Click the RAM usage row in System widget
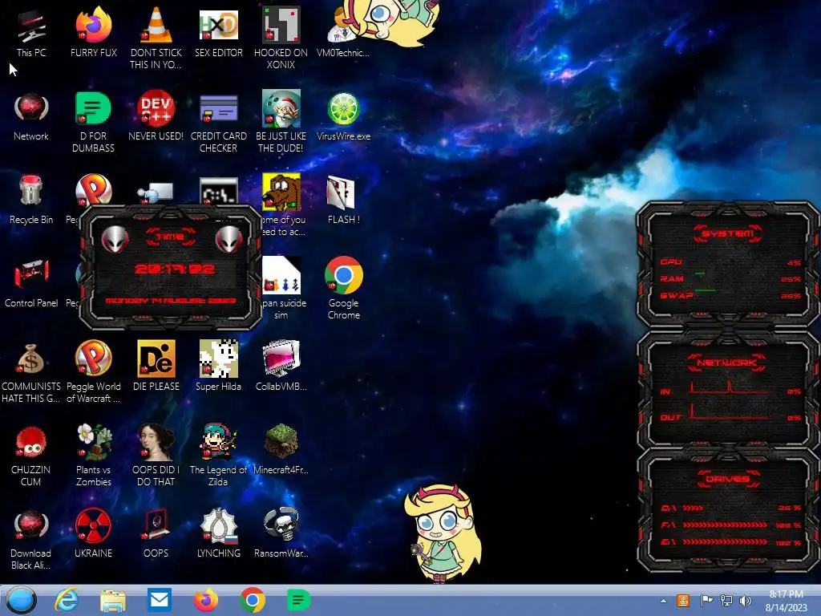The height and width of the screenshot is (616, 821). (730, 278)
